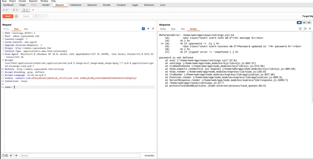Viewport: 313px width, 159px height.
Task: Select Repeater request tab 2
Action: coord(14,10)
